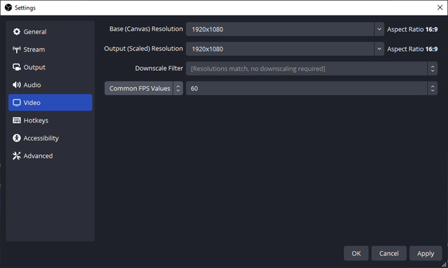
Task: Open the Advanced settings tab
Action: click(50, 155)
